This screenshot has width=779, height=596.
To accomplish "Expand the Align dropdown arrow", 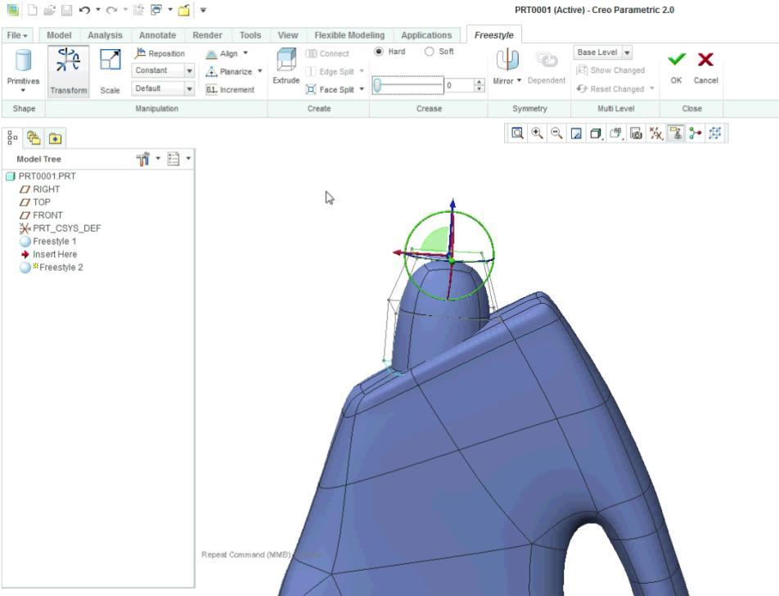I will [x=245, y=52].
